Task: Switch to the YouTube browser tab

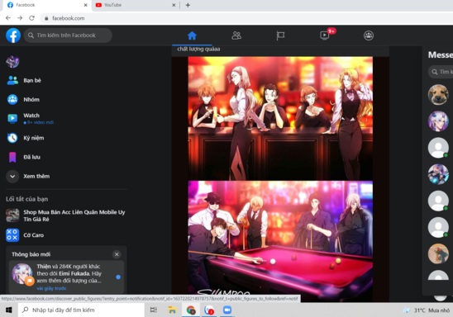Action: pyautogui.click(x=136, y=5)
